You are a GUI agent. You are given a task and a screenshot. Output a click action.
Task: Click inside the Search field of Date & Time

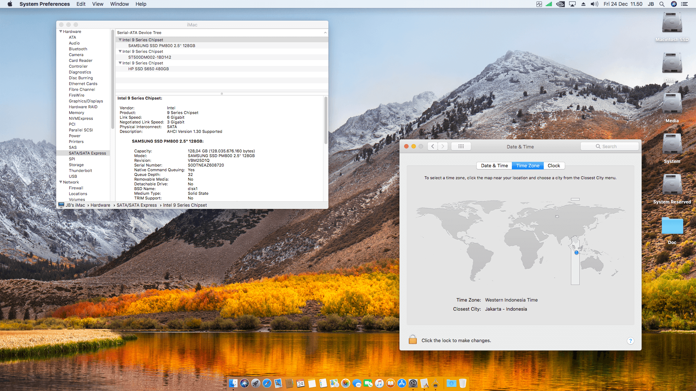[613, 146]
